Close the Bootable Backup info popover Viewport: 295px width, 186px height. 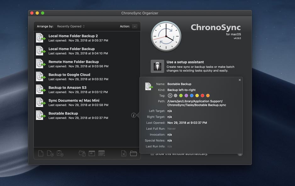[x=240, y=80]
